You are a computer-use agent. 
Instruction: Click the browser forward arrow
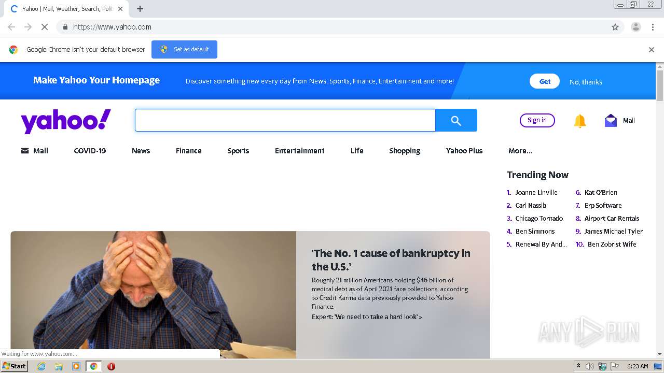click(x=28, y=27)
